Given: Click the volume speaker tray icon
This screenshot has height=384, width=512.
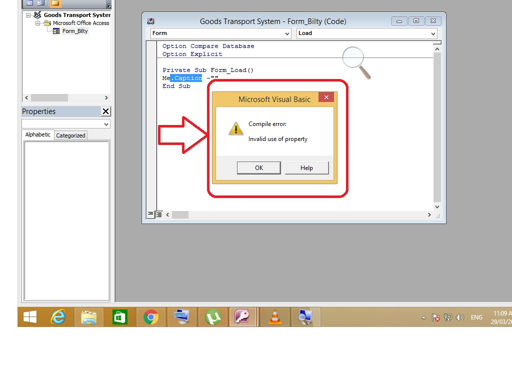Looking at the screenshot, I should click(460, 317).
